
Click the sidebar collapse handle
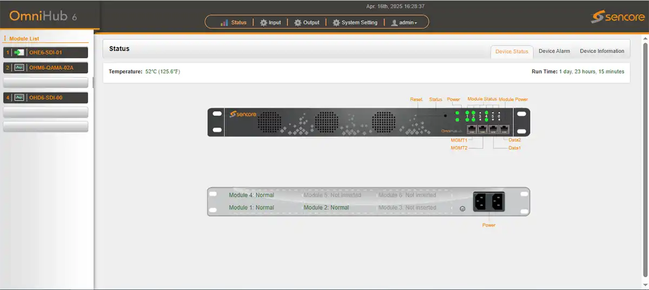point(92,82)
